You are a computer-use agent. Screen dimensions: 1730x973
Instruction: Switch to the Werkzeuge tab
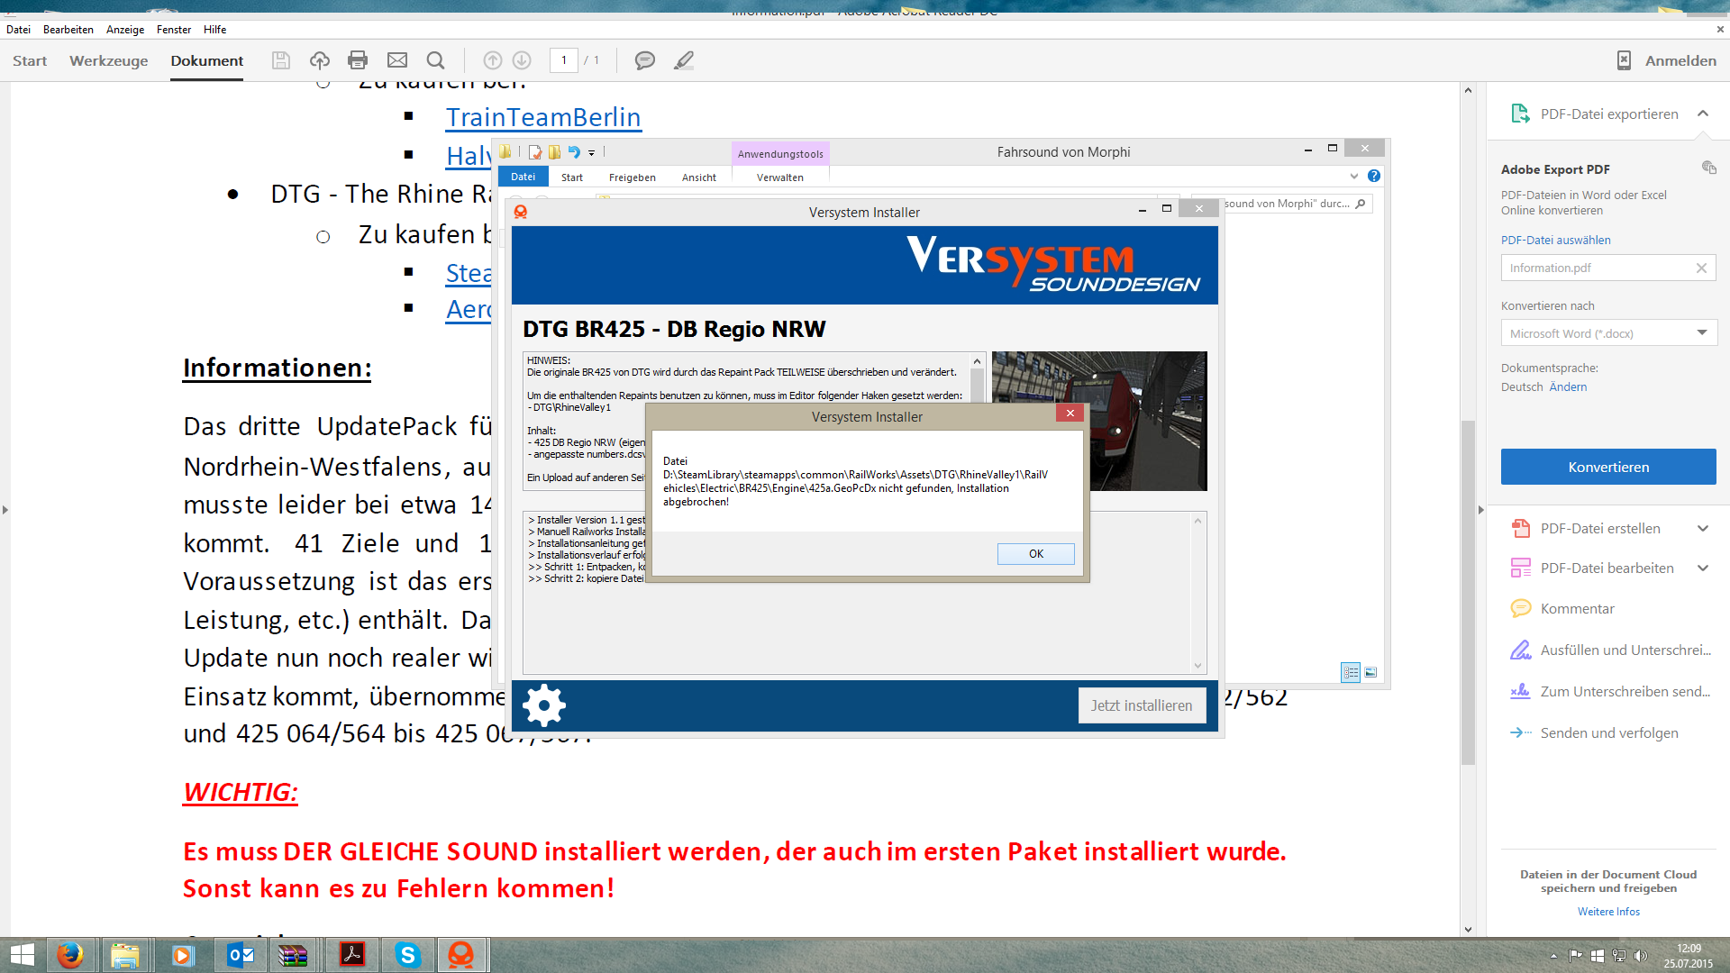108,60
